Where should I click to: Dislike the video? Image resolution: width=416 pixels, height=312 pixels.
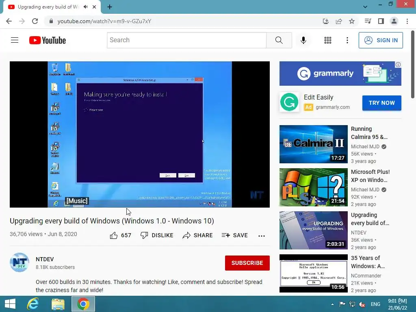[x=157, y=235]
